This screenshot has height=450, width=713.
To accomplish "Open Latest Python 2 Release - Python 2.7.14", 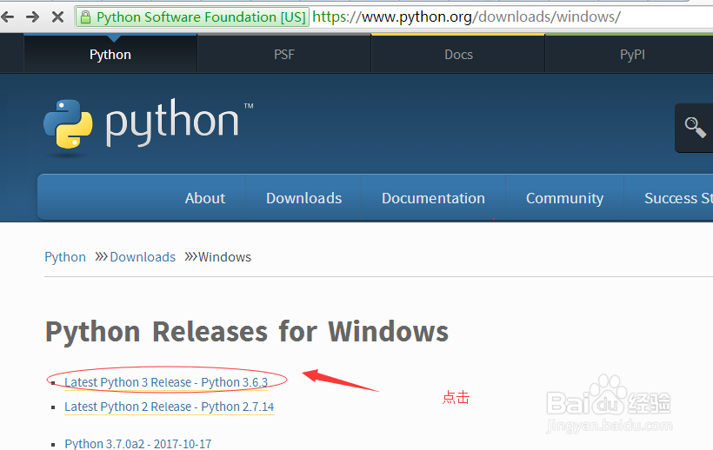I will pos(170,407).
